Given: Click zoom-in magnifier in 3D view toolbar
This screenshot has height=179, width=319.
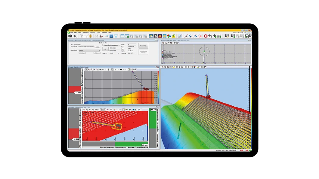Looking at the screenshot, I should point(162,67).
